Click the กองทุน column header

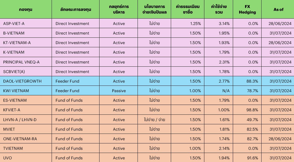coord(26,9)
